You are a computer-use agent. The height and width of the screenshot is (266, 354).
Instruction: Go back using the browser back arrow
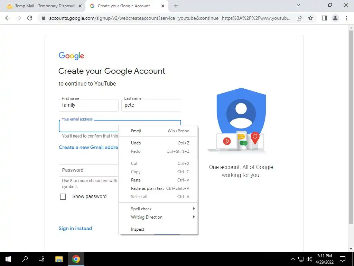[x=8, y=18]
